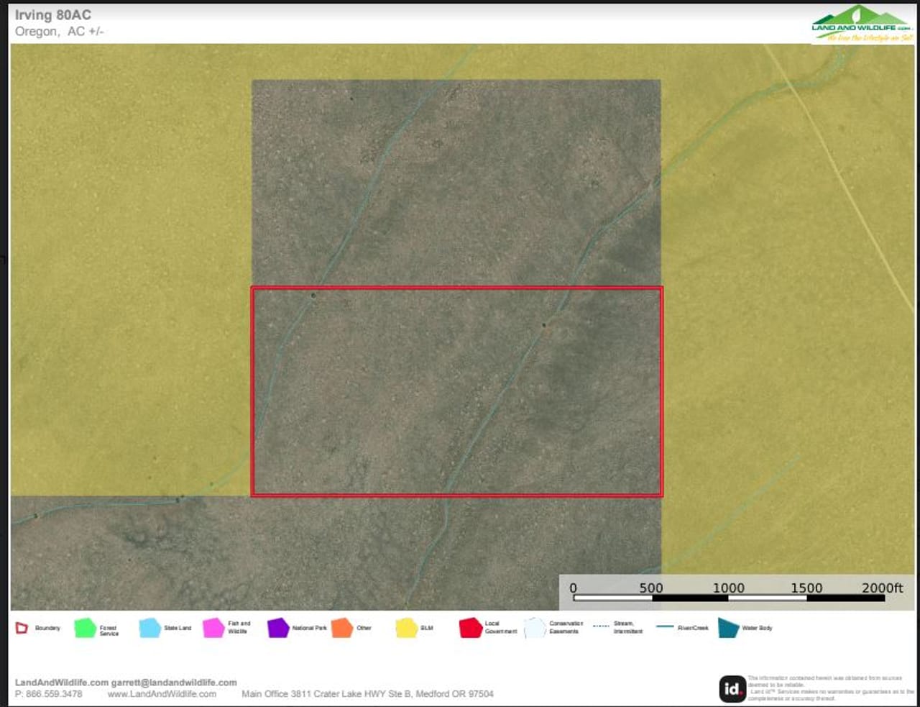Click the Land id disclaimer text
Screen dimensions: 920x707
coord(830,688)
